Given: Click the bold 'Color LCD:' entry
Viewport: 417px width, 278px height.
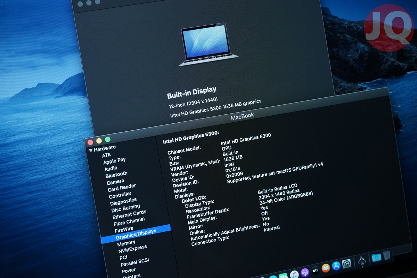Looking at the screenshot, I should (194, 199).
